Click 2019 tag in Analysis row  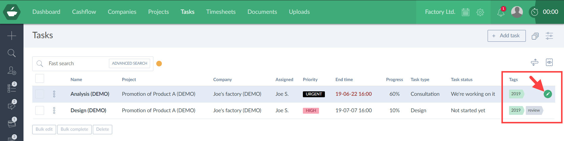[x=517, y=94]
